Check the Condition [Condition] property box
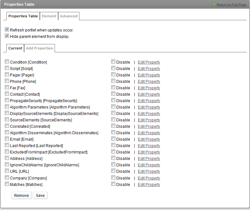 click(x=7, y=62)
